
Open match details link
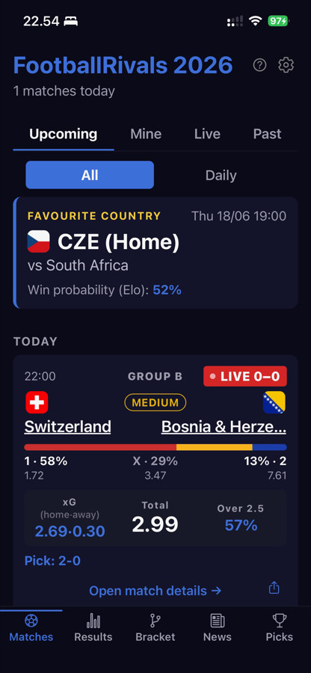pyautogui.click(x=155, y=591)
